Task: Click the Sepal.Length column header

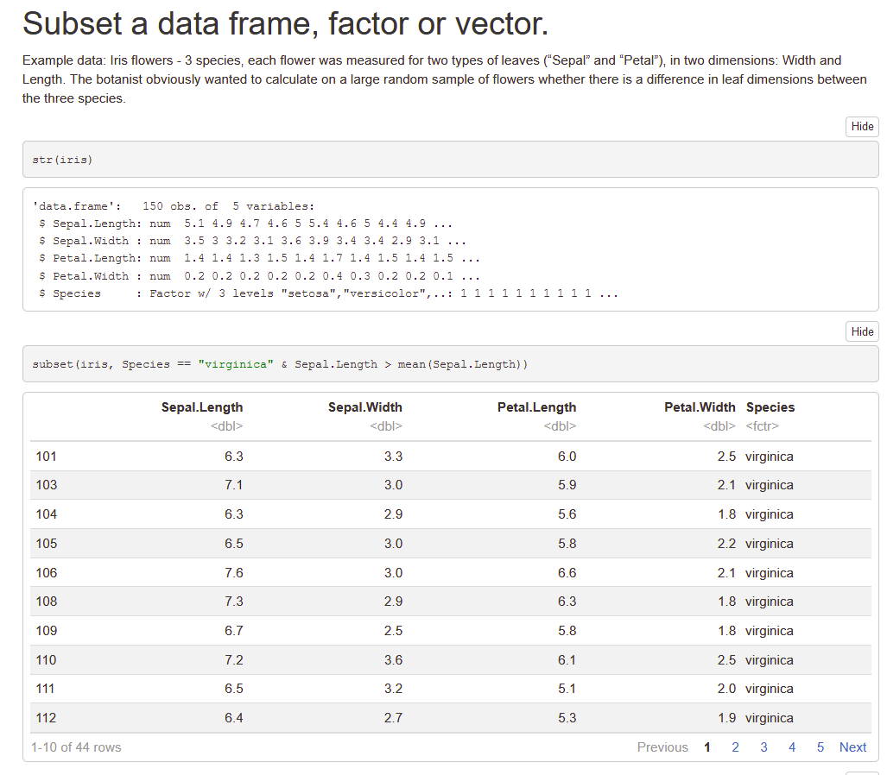Action: pyautogui.click(x=202, y=407)
